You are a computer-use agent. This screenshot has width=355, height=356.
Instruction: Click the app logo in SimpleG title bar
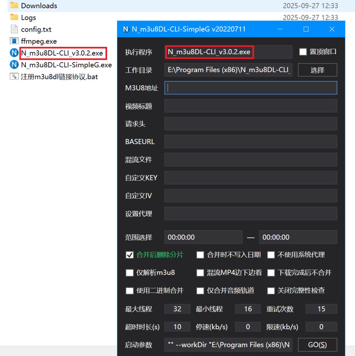(126, 29)
